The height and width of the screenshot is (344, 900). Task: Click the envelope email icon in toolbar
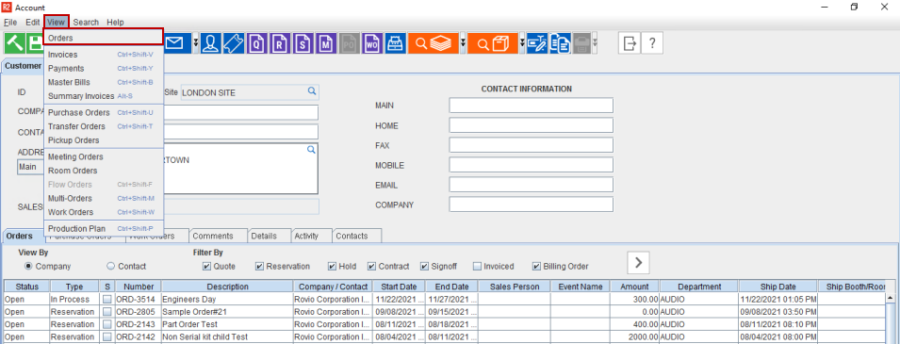click(x=177, y=43)
